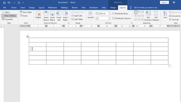This screenshot has width=181, height=102.
Task: Open Ribbon Display Options icon
Action: pos(174,3)
